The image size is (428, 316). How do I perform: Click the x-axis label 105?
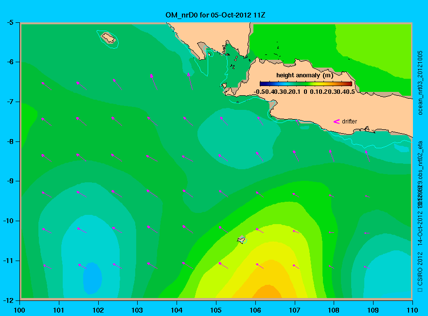click(216, 310)
